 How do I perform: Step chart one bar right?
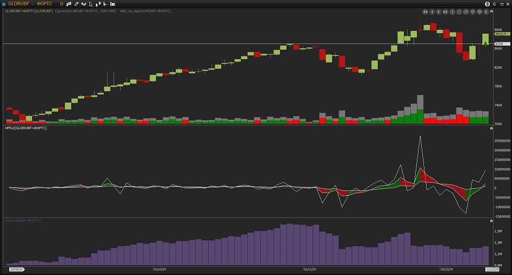439,11
